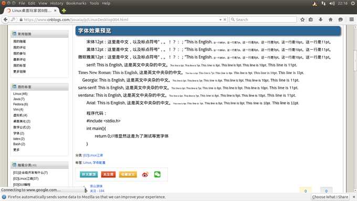Open the History menu
This screenshot has width=357, height=201.
click(57, 3)
